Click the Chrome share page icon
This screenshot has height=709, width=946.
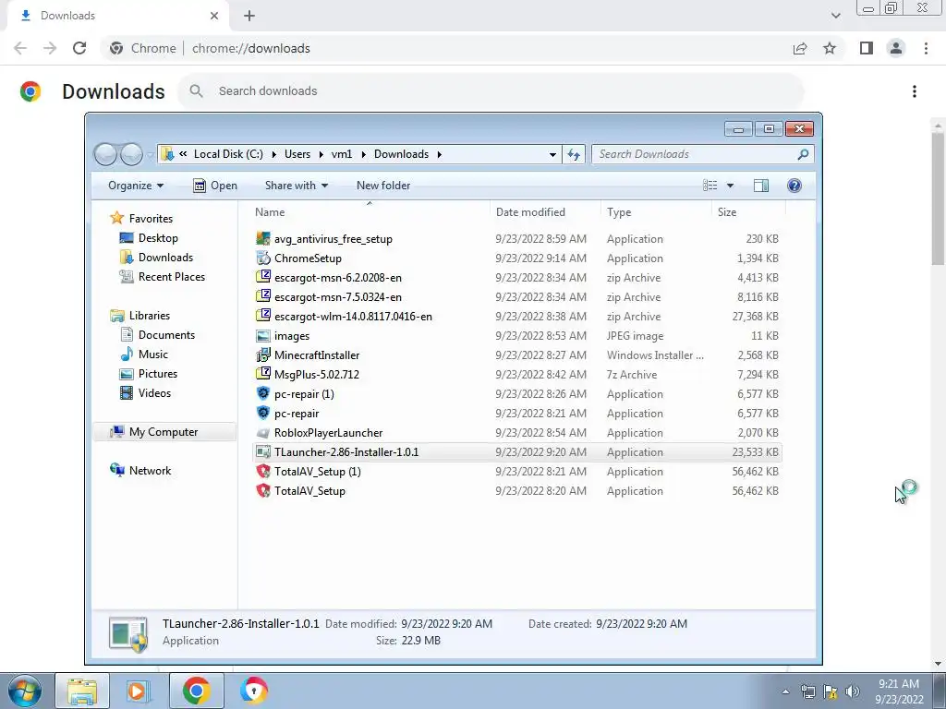(800, 48)
